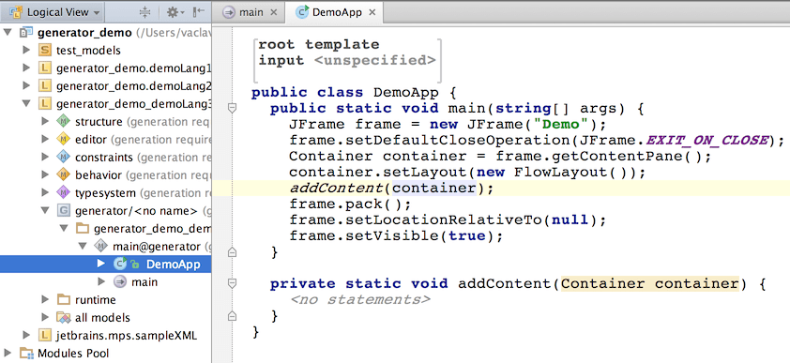Click the sampleXML language L icon

45,335
